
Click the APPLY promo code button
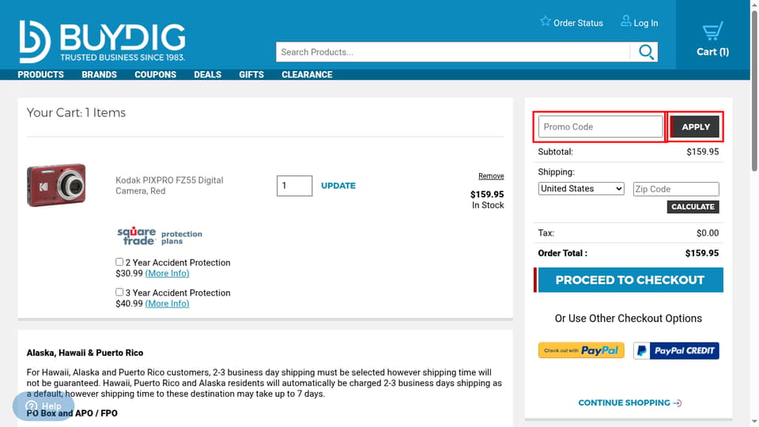point(695,127)
